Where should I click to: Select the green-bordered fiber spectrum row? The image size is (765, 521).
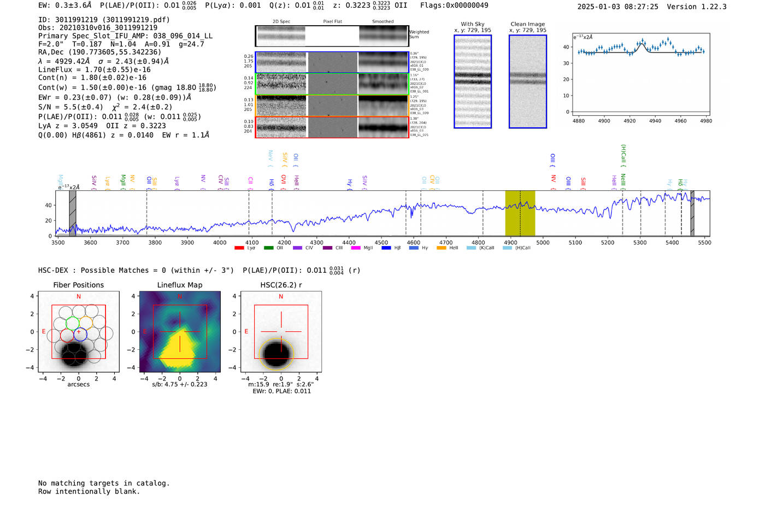coord(332,84)
